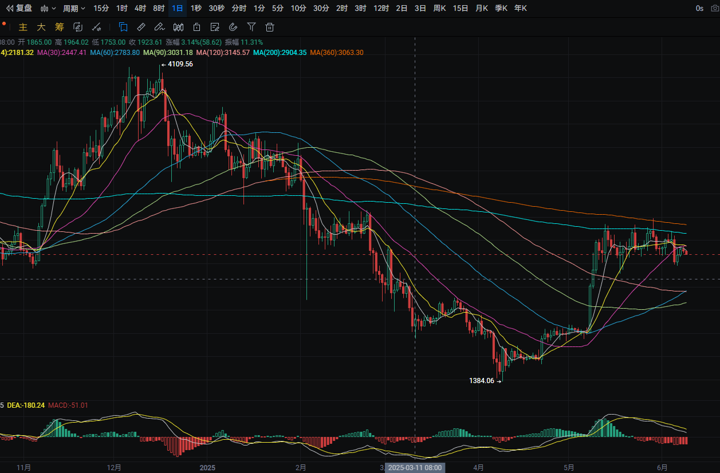720x473 pixels.
Task: Select the ruler measure tool
Action: coord(141,26)
